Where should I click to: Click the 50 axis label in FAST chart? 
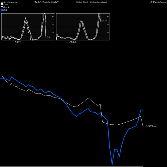pos(53,24)
